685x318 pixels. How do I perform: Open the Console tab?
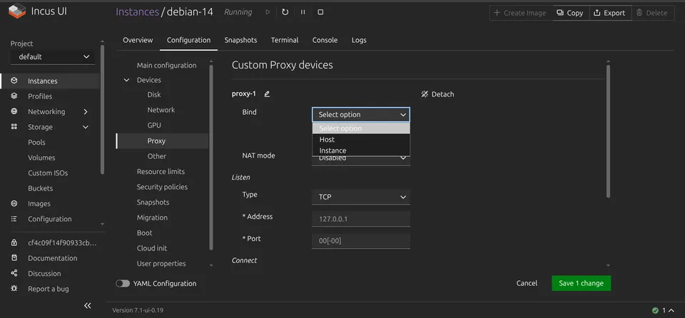tap(325, 40)
